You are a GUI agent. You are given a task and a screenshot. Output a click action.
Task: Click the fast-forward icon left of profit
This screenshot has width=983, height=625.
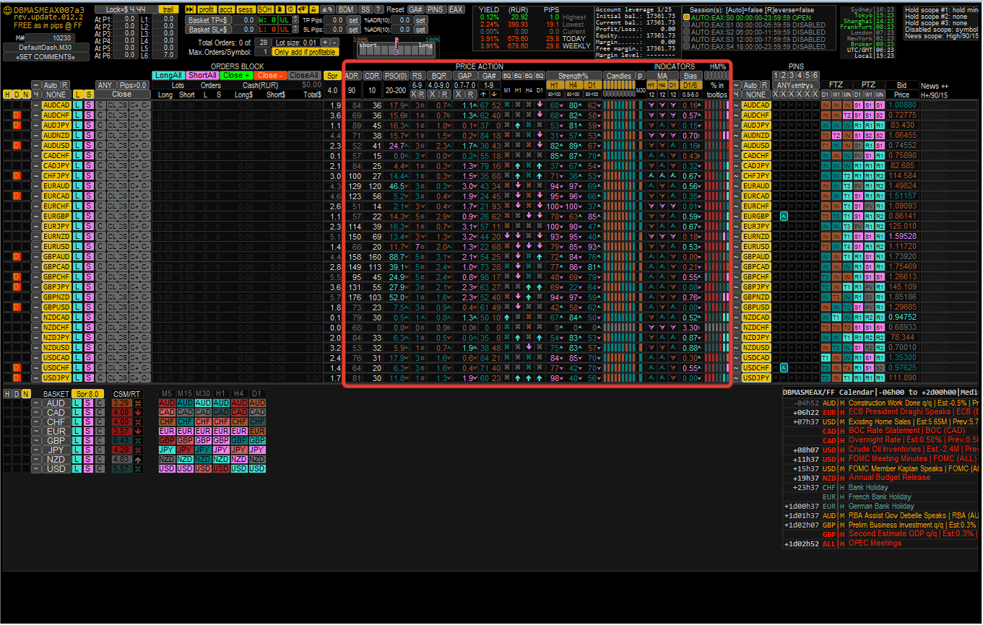point(190,9)
